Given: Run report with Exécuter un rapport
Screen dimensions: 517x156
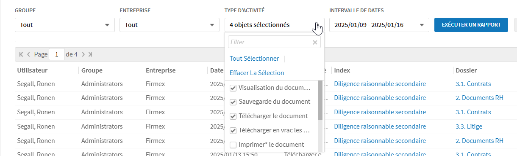Looking at the screenshot, I should [471, 25].
